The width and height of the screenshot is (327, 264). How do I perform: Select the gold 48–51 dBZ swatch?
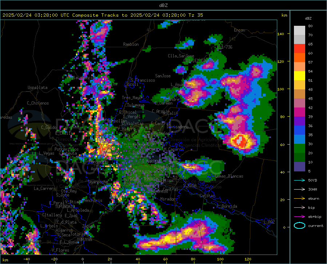(299, 85)
